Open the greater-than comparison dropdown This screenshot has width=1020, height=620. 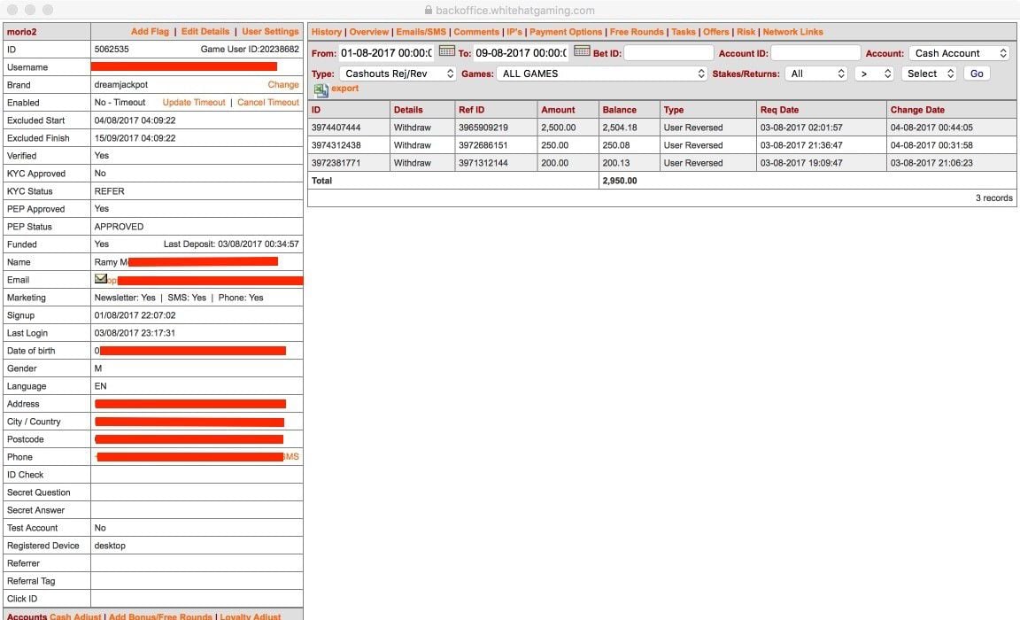point(875,74)
